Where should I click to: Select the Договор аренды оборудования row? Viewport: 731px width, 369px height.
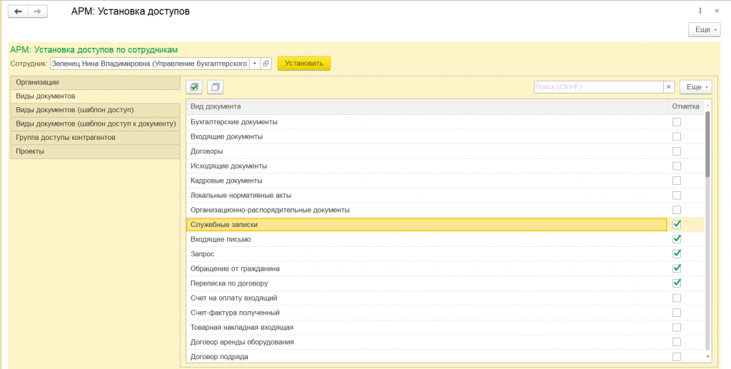[x=445, y=342]
